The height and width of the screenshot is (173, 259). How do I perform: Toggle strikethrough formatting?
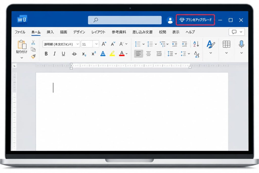coord(74,54)
